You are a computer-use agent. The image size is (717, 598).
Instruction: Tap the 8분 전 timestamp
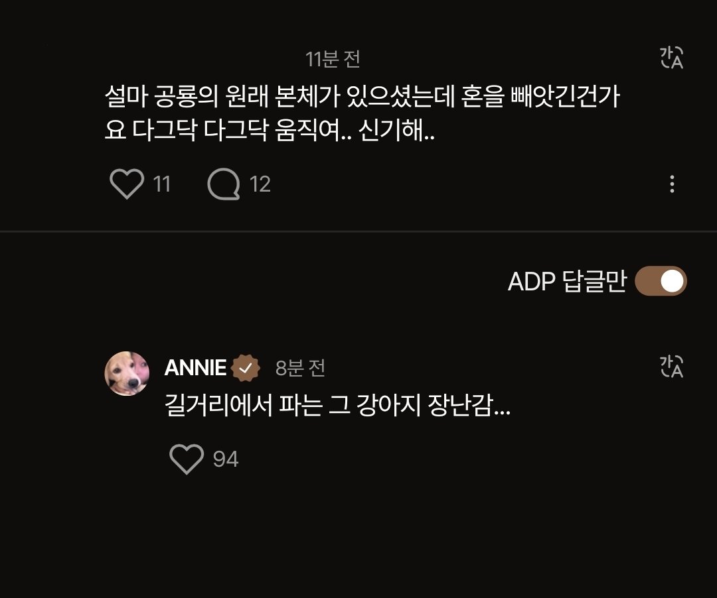(300, 369)
